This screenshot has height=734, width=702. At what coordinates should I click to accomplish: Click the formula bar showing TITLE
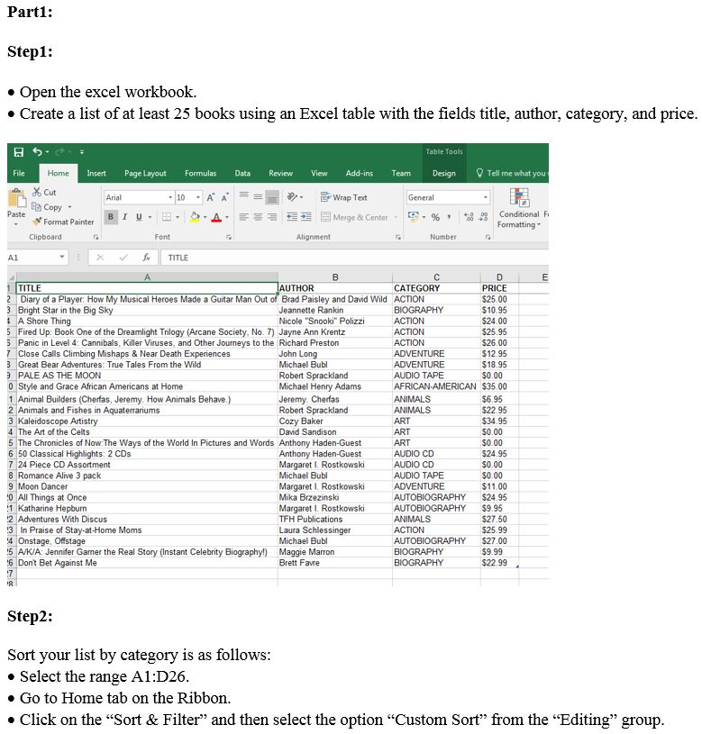(x=354, y=258)
